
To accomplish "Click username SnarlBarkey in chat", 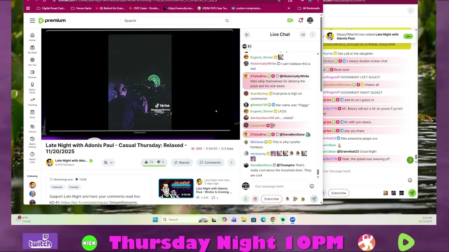I will (x=259, y=93).
